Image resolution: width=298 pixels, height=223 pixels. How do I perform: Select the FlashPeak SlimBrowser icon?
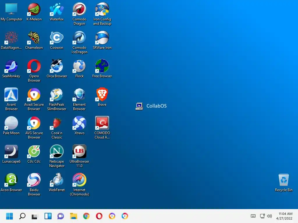click(x=57, y=94)
